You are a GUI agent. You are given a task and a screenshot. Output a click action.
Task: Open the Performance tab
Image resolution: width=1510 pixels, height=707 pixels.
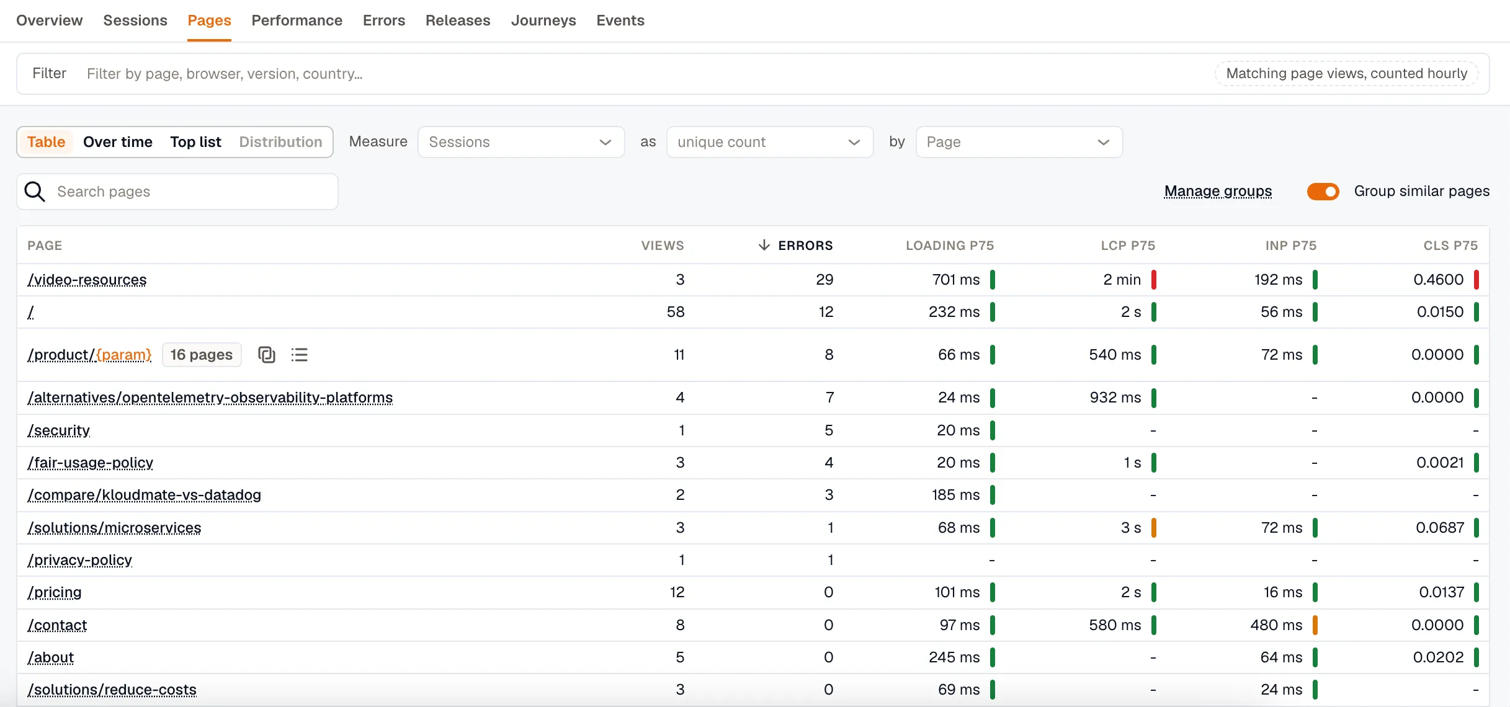(x=297, y=20)
